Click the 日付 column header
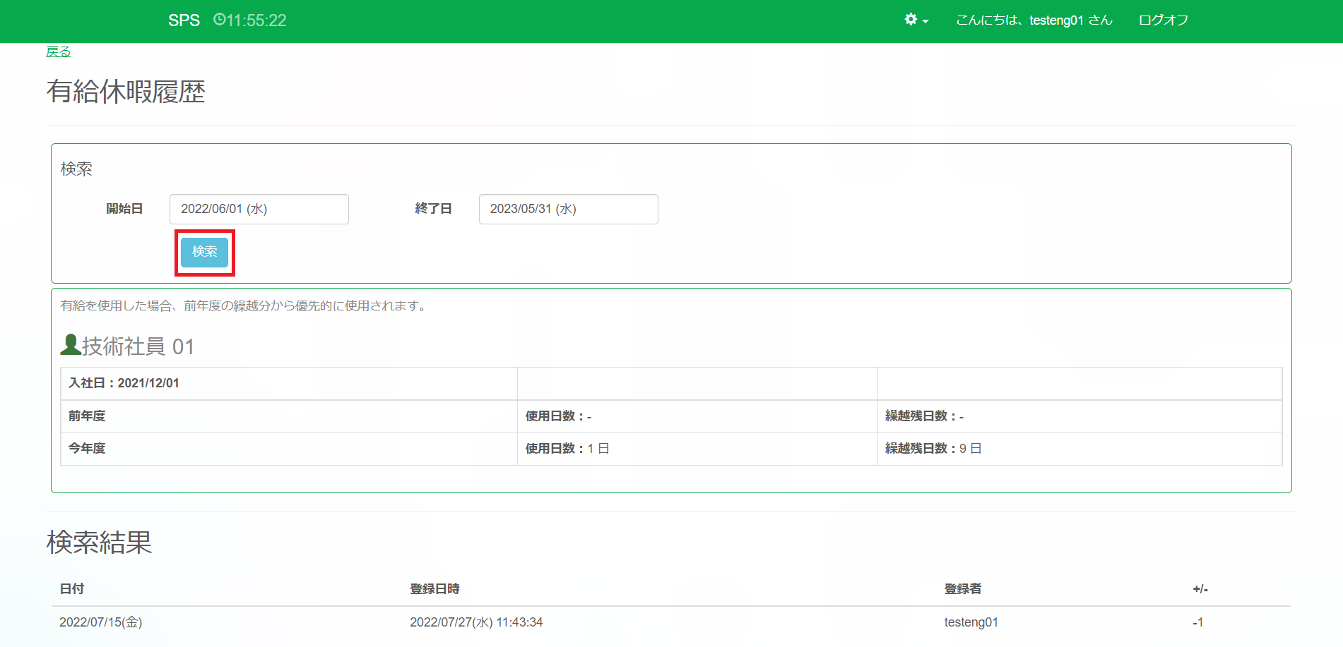This screenshot has height=647, width=1343. (72, 588)
